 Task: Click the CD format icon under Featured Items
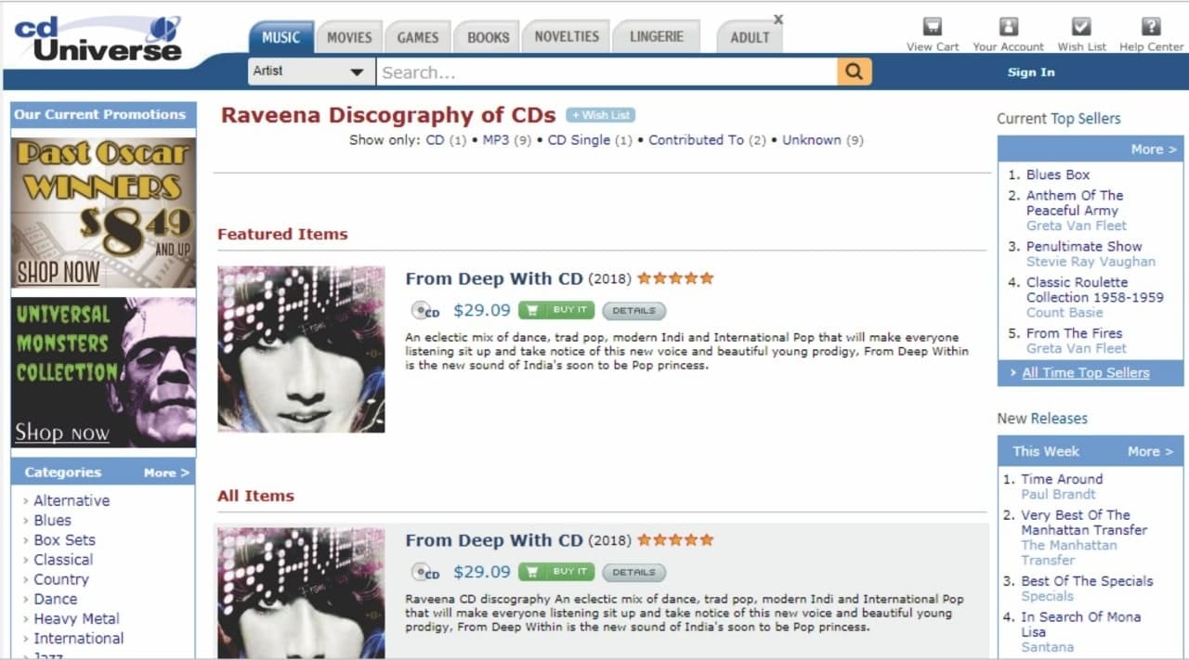point(425,311)
